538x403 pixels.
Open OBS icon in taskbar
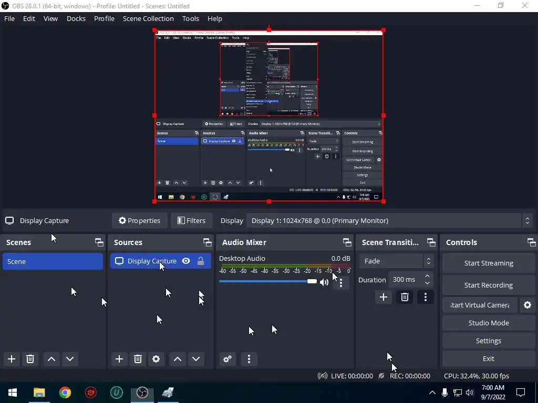pyautogui.click(x=142, y=393)
